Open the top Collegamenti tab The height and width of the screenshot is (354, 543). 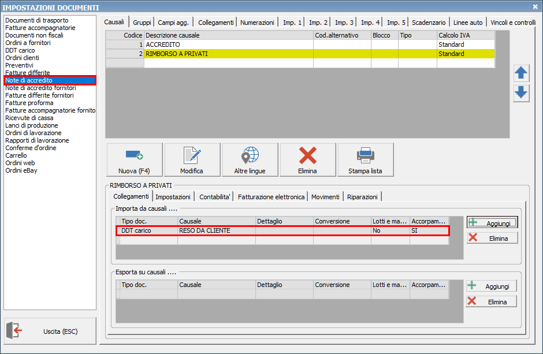pos(215,23)
